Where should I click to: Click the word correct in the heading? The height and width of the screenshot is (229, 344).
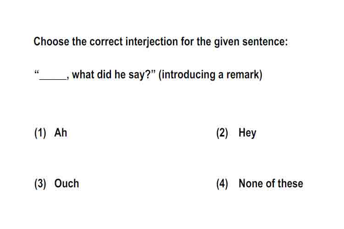(106, 42)
